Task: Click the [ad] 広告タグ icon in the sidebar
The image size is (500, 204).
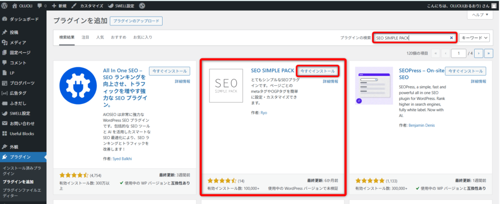Action: [x=4, y=93]
